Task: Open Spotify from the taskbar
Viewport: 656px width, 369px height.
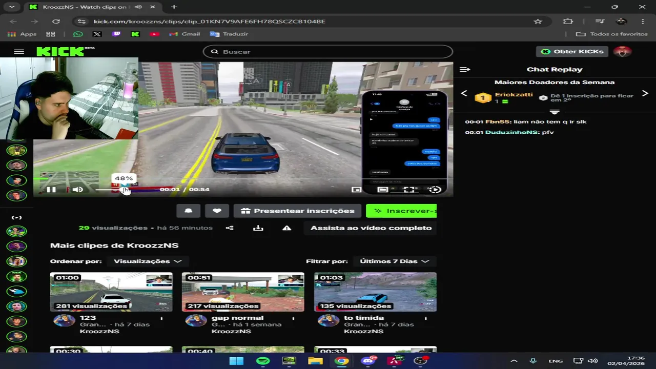Action: (263, 361)
